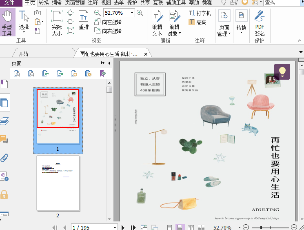Switch to the Start (开始) document tab
The width and height of the screenshot is (304, 230).
(x=24, y=54)
